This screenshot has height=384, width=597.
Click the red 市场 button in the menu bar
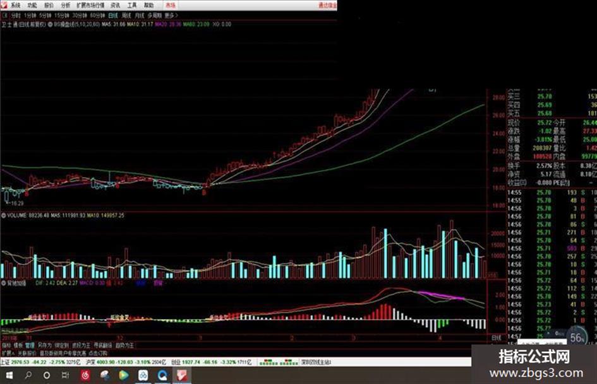click(x=170, y=5)
